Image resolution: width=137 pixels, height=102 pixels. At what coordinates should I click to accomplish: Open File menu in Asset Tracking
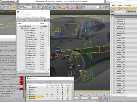click(x=24, y=15)
